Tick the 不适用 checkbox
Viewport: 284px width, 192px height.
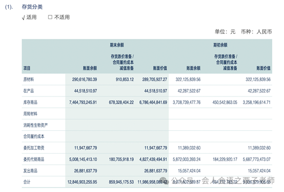tap(50, 17)
